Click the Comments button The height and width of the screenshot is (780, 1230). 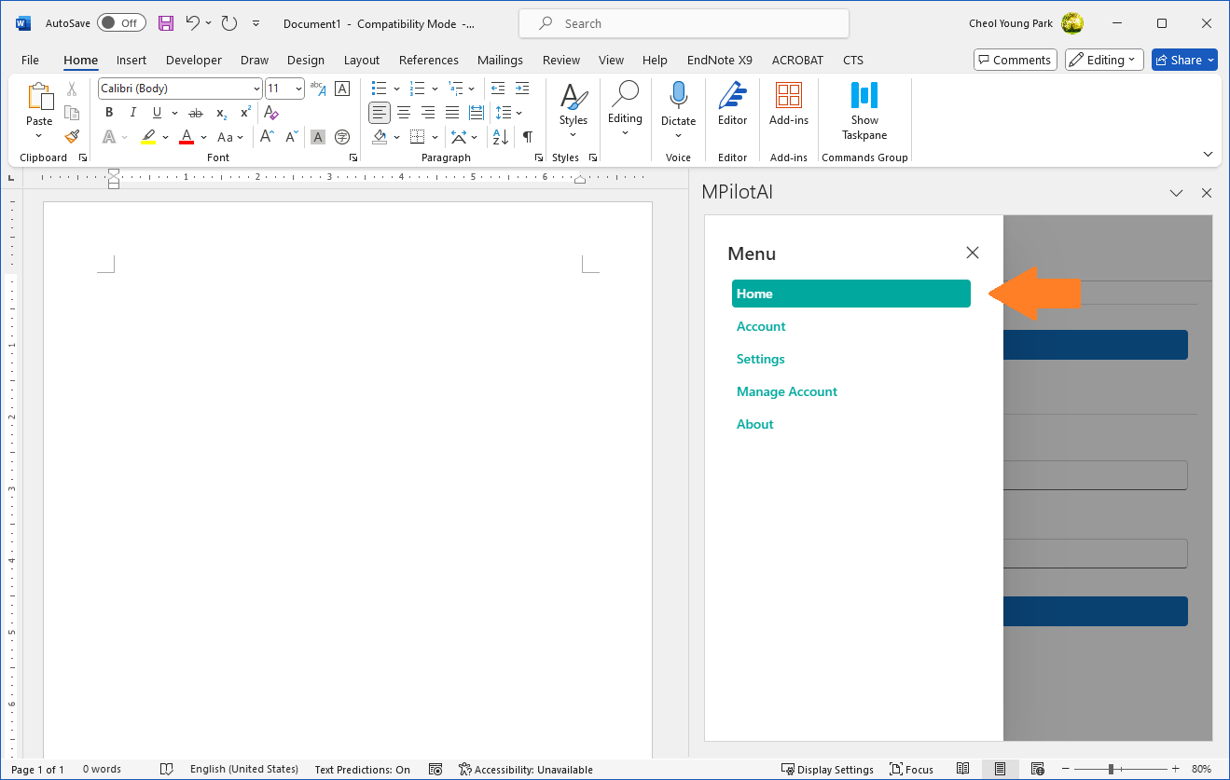1015,60
